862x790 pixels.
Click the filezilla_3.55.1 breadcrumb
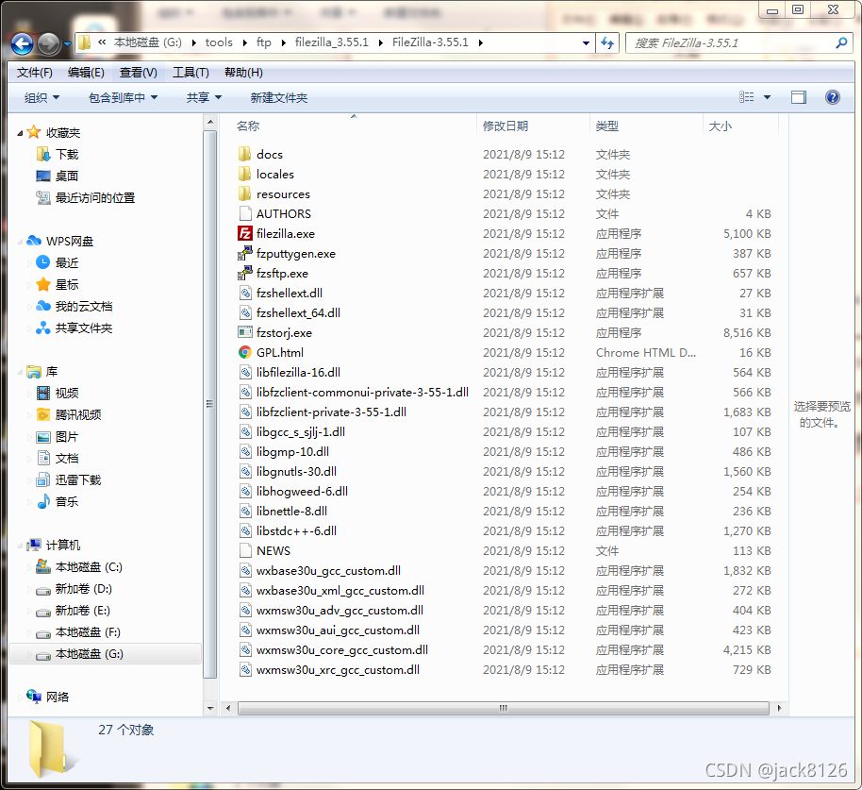[331, 42]
